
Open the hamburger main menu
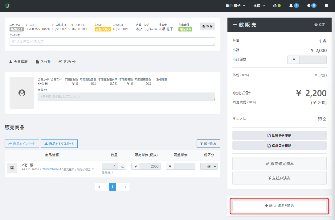[x=326, y=6]
